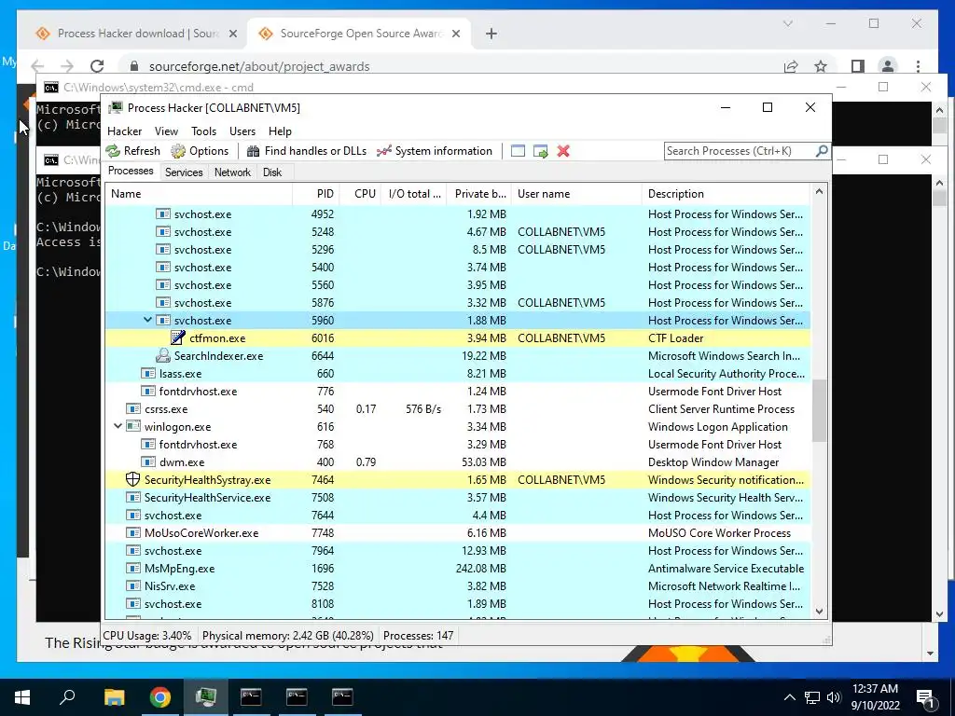Select the NisSrv.exe process row
The height and width of the screenshot is (716, 955).
458,586
